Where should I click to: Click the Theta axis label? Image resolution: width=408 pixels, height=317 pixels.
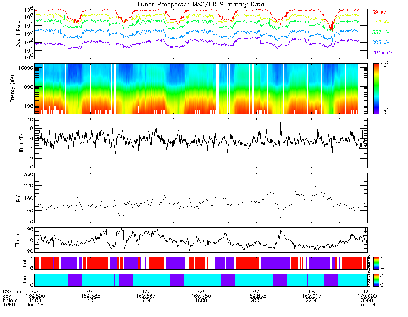pyautogui.click(x=17, y=240)
